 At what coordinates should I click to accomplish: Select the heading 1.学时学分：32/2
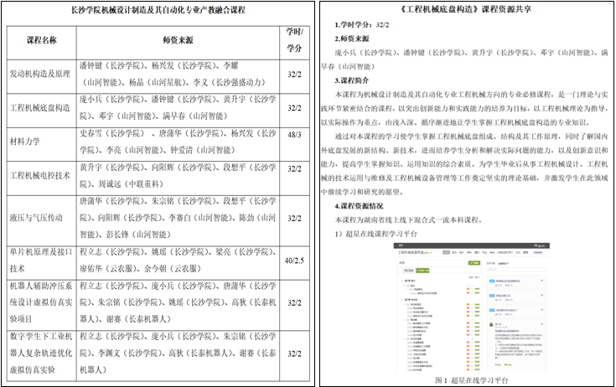(x=362, y=25)
